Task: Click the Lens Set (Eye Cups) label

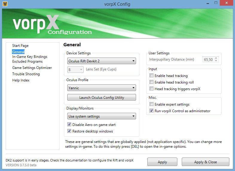Action: pyautogui.click(x=101, y=69)
